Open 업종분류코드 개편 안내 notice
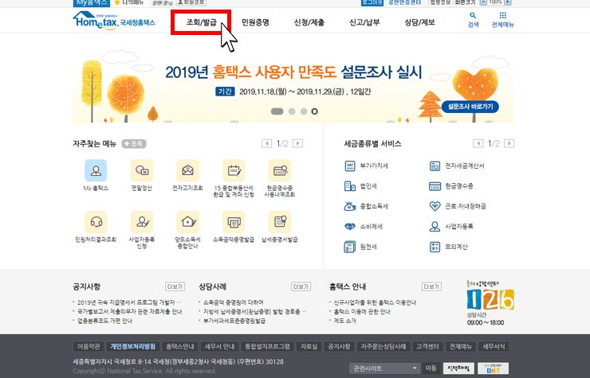 click(105, 321)
